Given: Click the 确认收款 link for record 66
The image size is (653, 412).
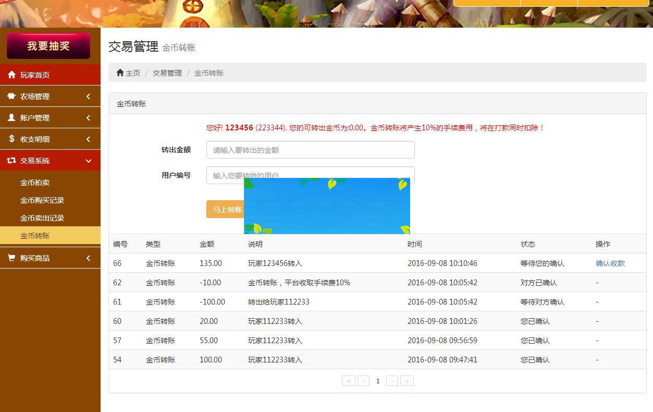Looking at the screenshot, I should [610, 263].
